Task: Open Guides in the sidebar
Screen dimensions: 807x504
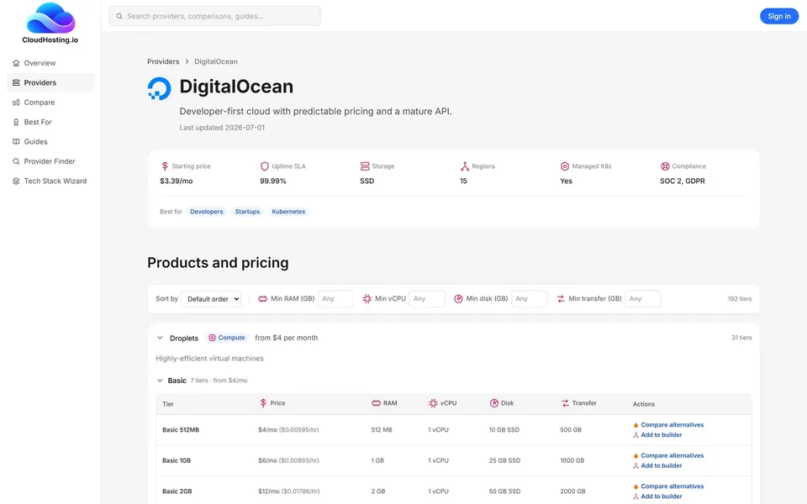Action: pyautogui.click(x=50, y=141)
